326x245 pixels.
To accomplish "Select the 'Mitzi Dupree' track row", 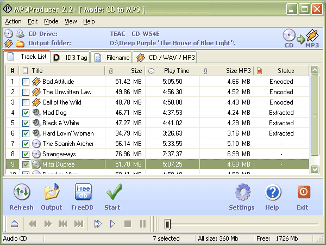I will (x=158, y=164).
